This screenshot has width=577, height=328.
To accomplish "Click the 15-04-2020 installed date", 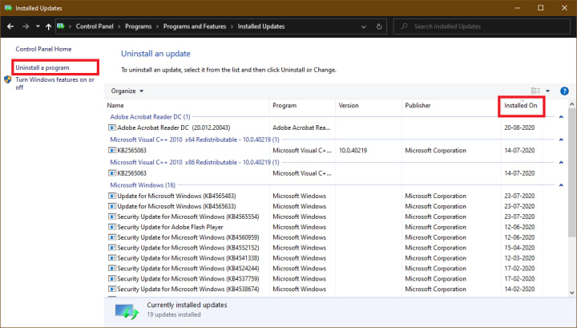I will coord(519,247).
